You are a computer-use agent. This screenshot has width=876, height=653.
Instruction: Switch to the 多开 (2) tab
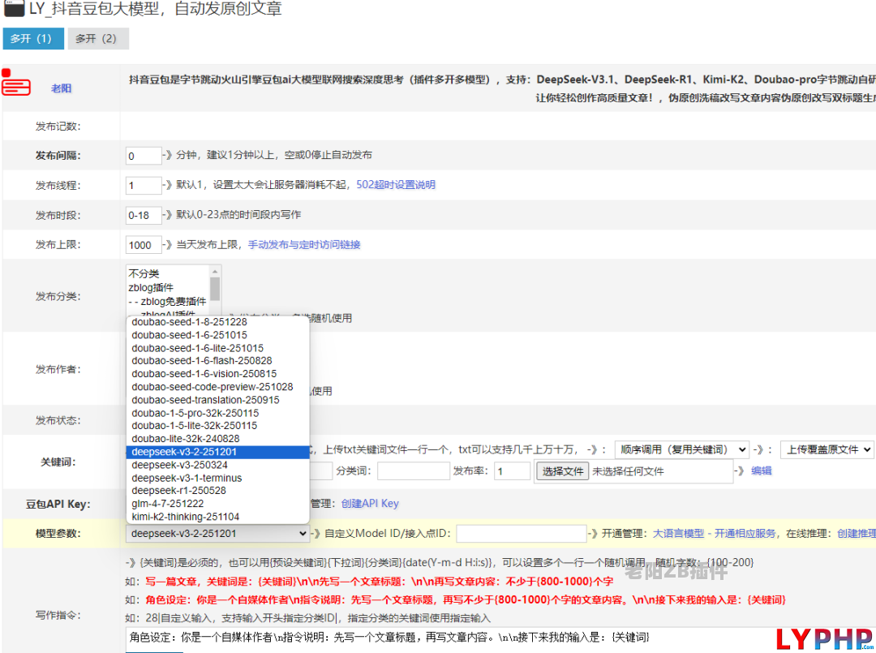pos(97,39)
